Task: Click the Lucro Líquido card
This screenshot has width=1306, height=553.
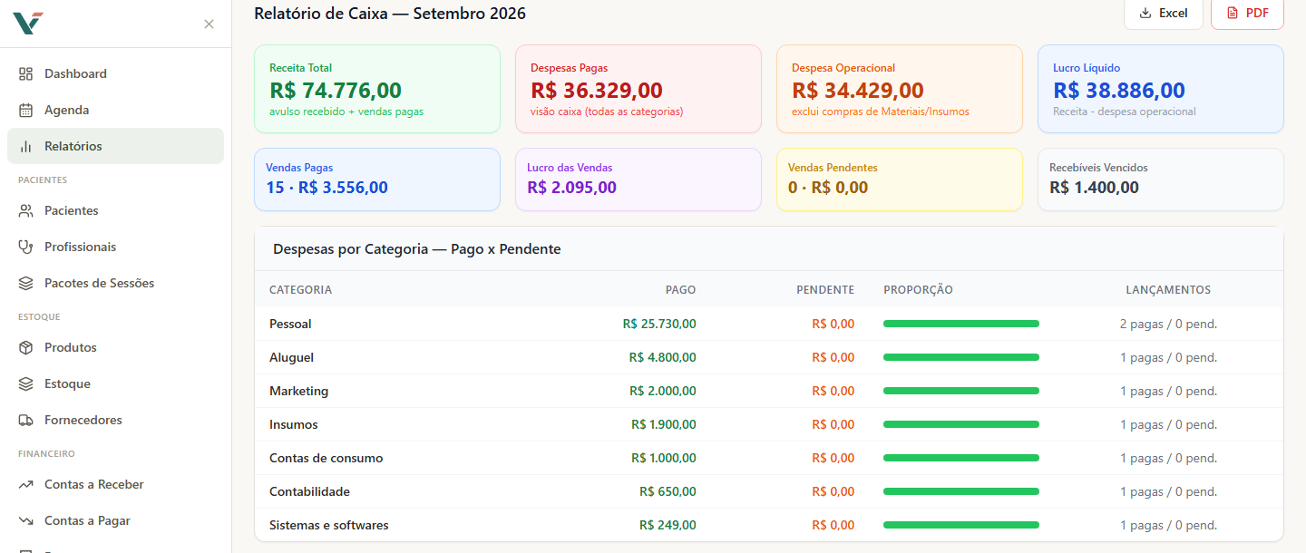Action: [x=1161, y=89]
